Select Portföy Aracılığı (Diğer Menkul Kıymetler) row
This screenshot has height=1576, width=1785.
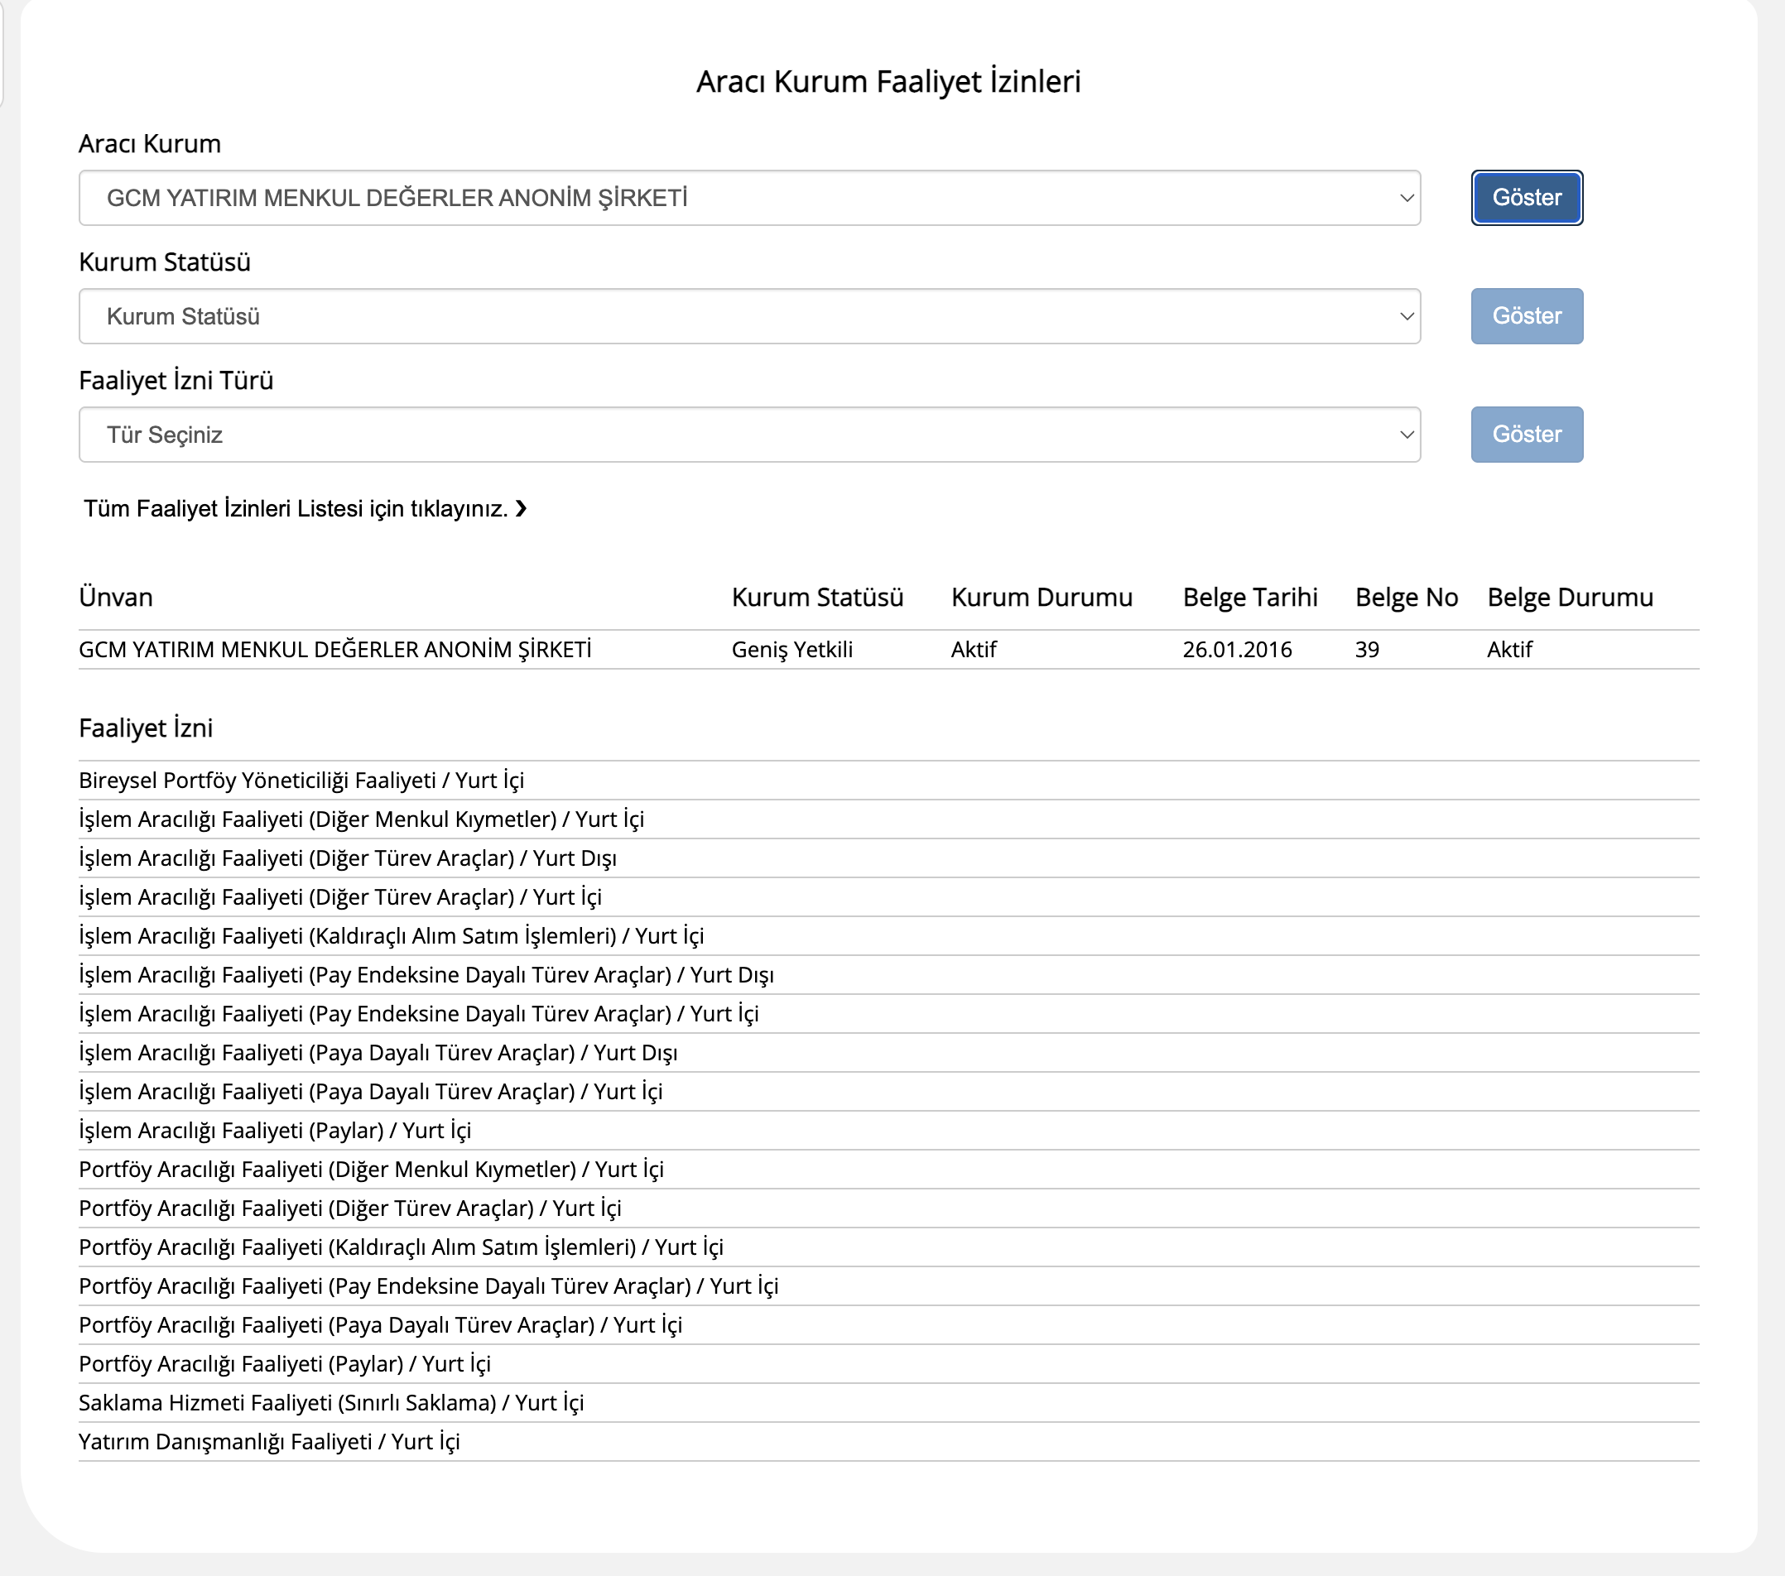coord(889,1169)
